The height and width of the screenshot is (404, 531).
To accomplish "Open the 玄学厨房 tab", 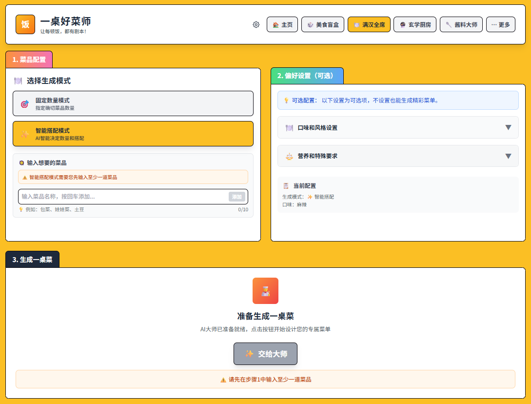I will click(415, 25).
